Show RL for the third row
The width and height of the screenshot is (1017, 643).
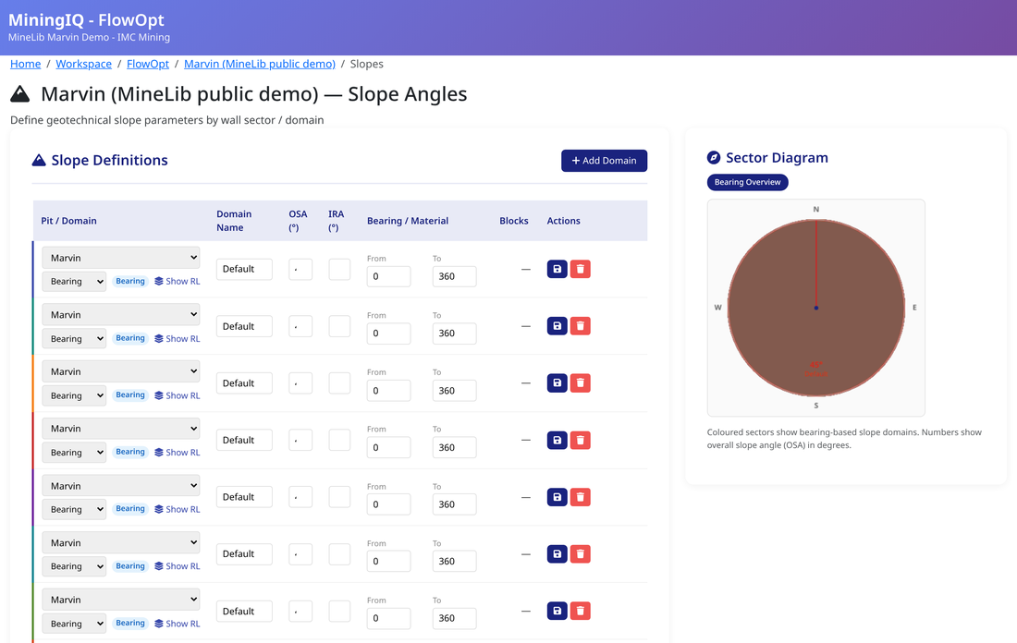point(178,395)
